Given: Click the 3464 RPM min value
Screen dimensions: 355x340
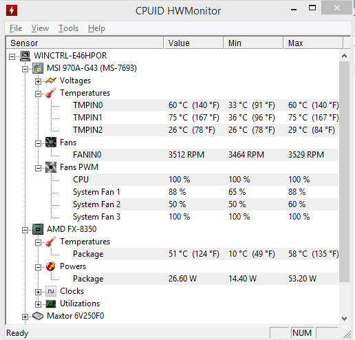Looking at the screenshot, I should tap(246, 155).
